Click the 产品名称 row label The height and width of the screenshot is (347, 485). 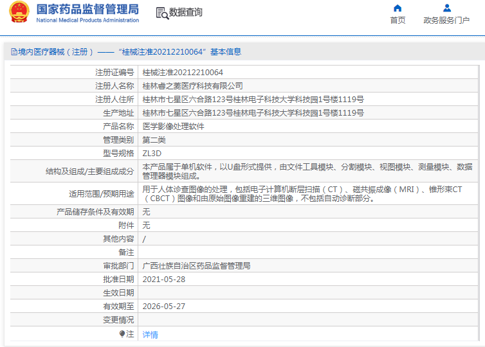click(x=118, y=127)
